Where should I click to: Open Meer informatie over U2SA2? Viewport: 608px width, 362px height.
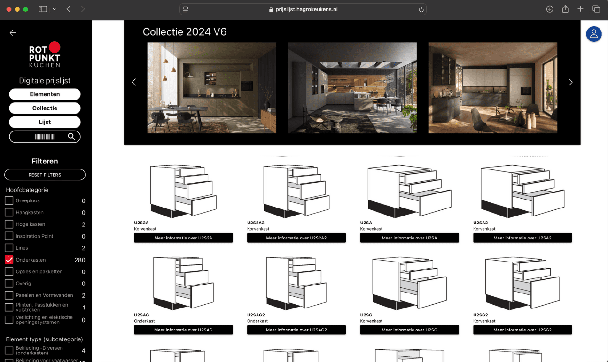tap(522, 238)
